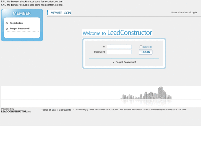Click the copyright 2009 LeadConstructor text
This screenshot has height=151, width=201.
[x=108, y=109]
